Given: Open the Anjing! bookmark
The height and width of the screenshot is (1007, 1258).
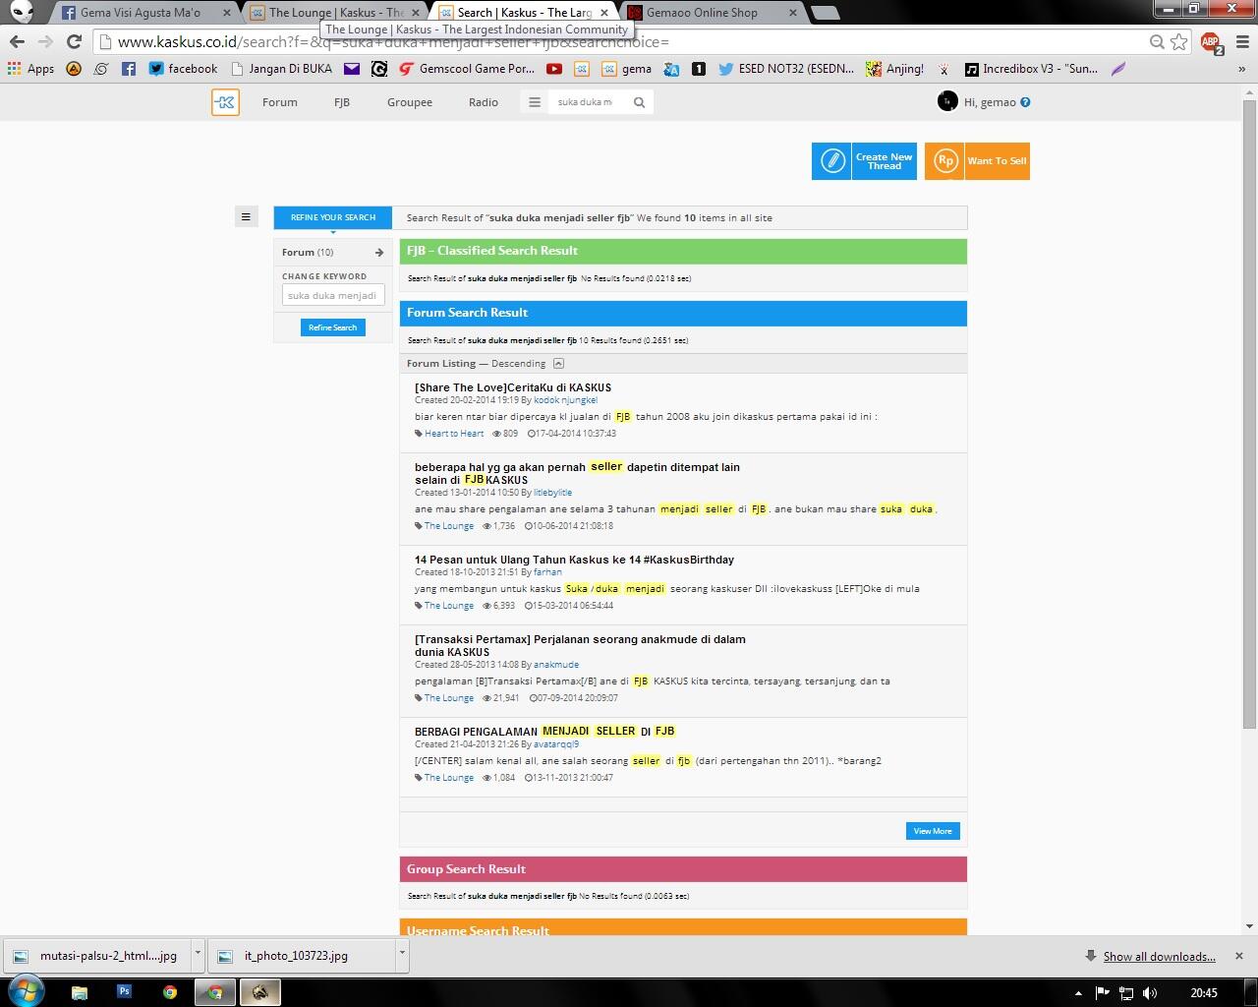Looking at the screenshot, I should click(x=894, y=69).
